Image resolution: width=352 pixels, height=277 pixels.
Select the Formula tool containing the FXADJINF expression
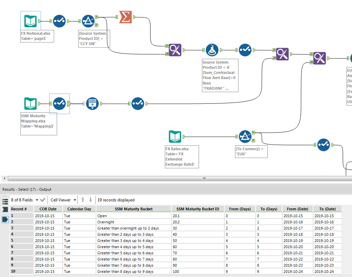click(x=212, y=50)
